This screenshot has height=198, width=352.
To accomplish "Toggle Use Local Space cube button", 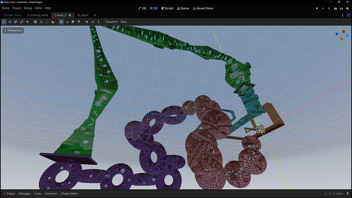I will [x=61, y=22].
